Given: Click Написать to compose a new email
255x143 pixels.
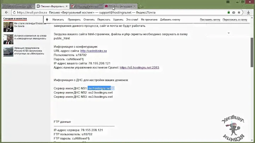Looking at the screenshot, I should click(58, 20).
